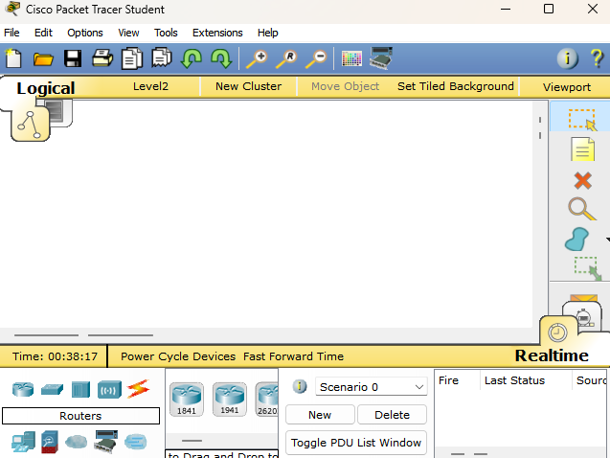Select the Wireless Devices category icon
The image size is (610, 458).
point(109,389)
